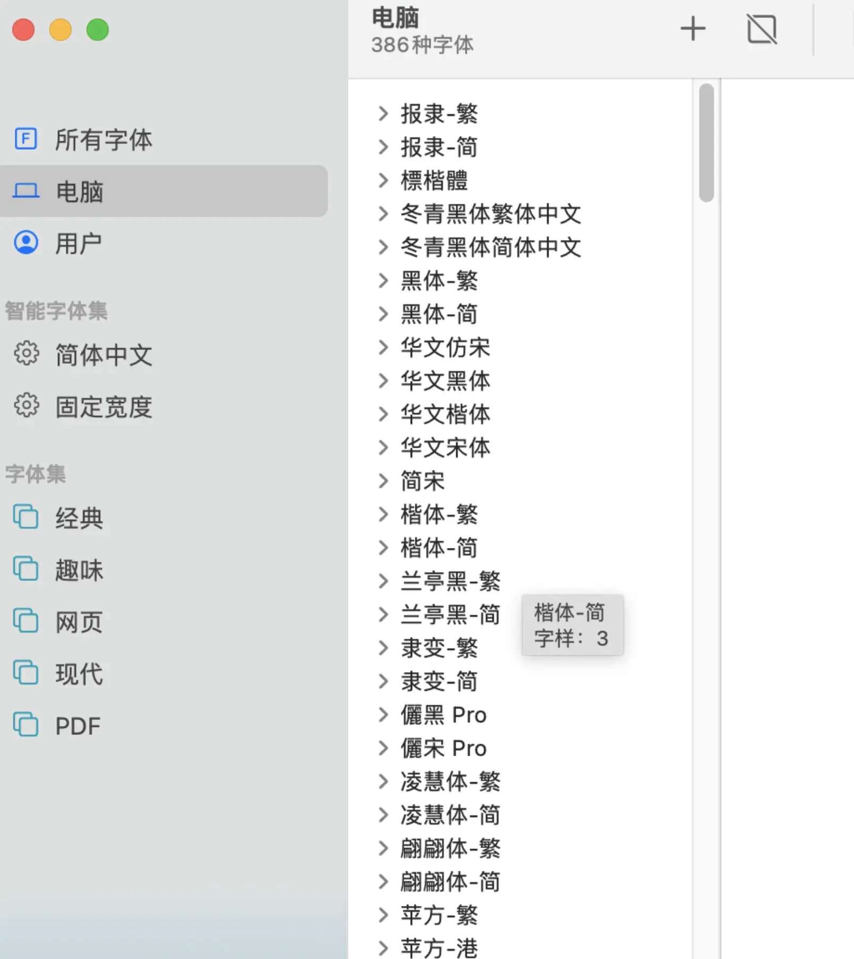Click the collection icon next to PDF
This screenshot has height=959, width=854.
point(25,725)
